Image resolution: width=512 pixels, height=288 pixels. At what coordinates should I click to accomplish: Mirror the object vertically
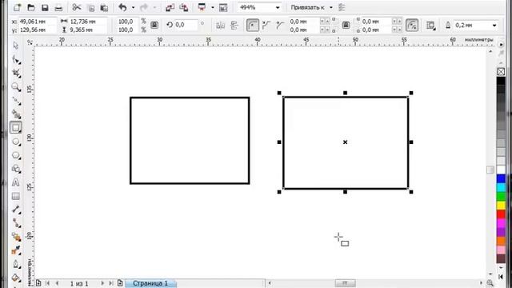pyautogui.click(x=234, y=25)
